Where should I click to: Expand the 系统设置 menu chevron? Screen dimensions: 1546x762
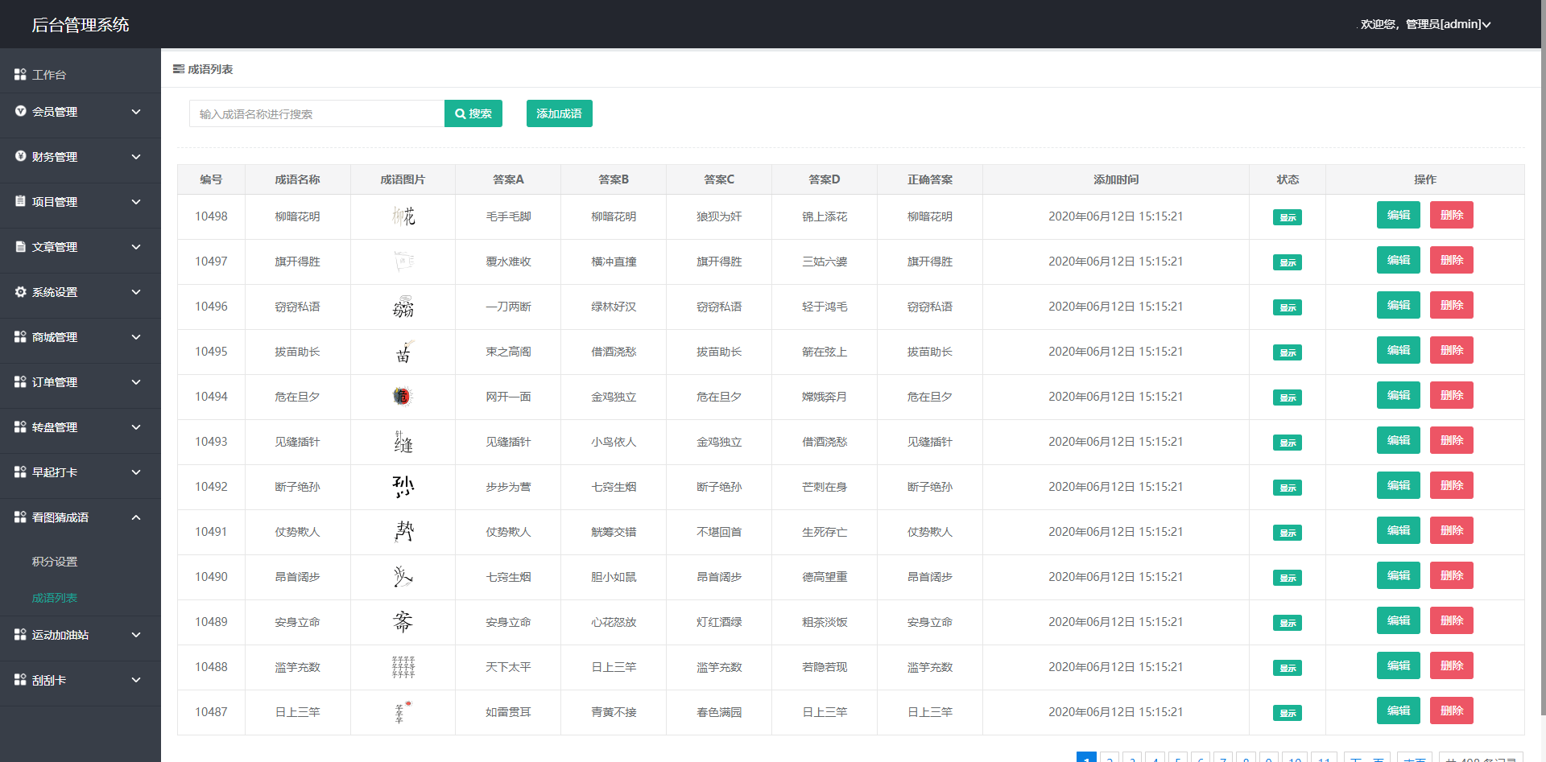click(136, 292)
